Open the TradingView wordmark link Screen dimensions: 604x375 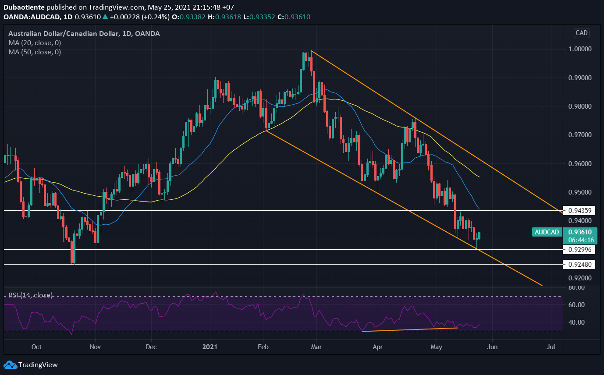pyautogui.click(x=38, y=364)
